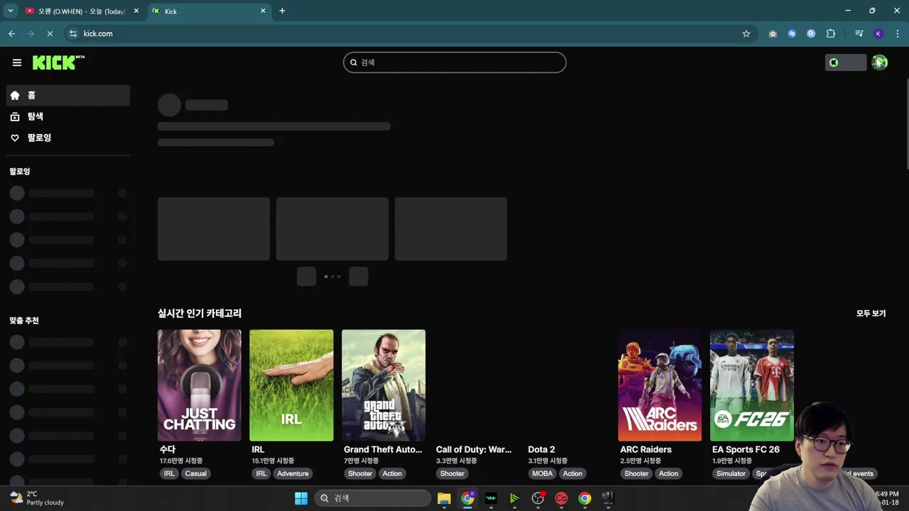Image resolution: width=909 pixels, height=511 pixels.
Task: Click the Shazam extension icon
Action: point(792,33)
